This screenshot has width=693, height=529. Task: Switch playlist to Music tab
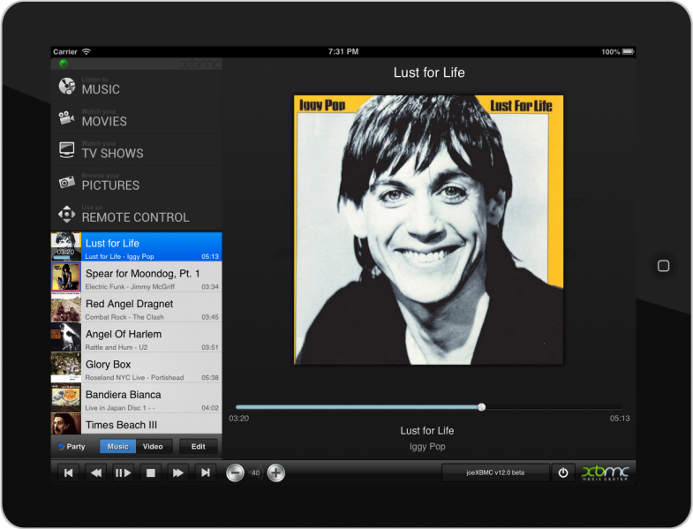coord(117,447)
